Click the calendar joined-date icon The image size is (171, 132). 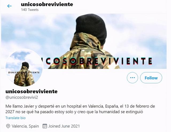(45, 126)
